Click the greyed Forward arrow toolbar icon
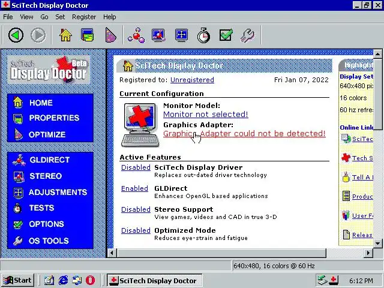 point(38,35)
